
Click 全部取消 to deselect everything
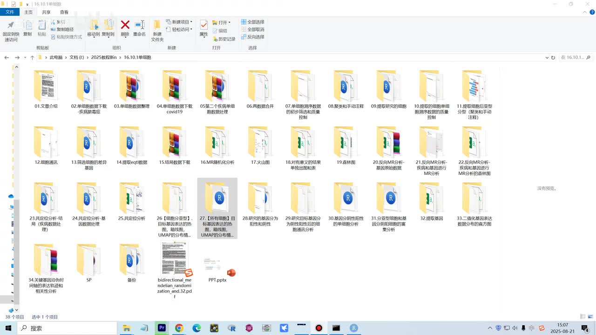tap(252, 29)
